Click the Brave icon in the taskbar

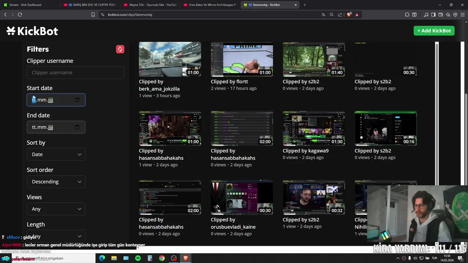[x=186, y=258]
